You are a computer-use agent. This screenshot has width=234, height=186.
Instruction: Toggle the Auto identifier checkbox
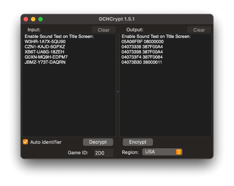coord(25,142)
